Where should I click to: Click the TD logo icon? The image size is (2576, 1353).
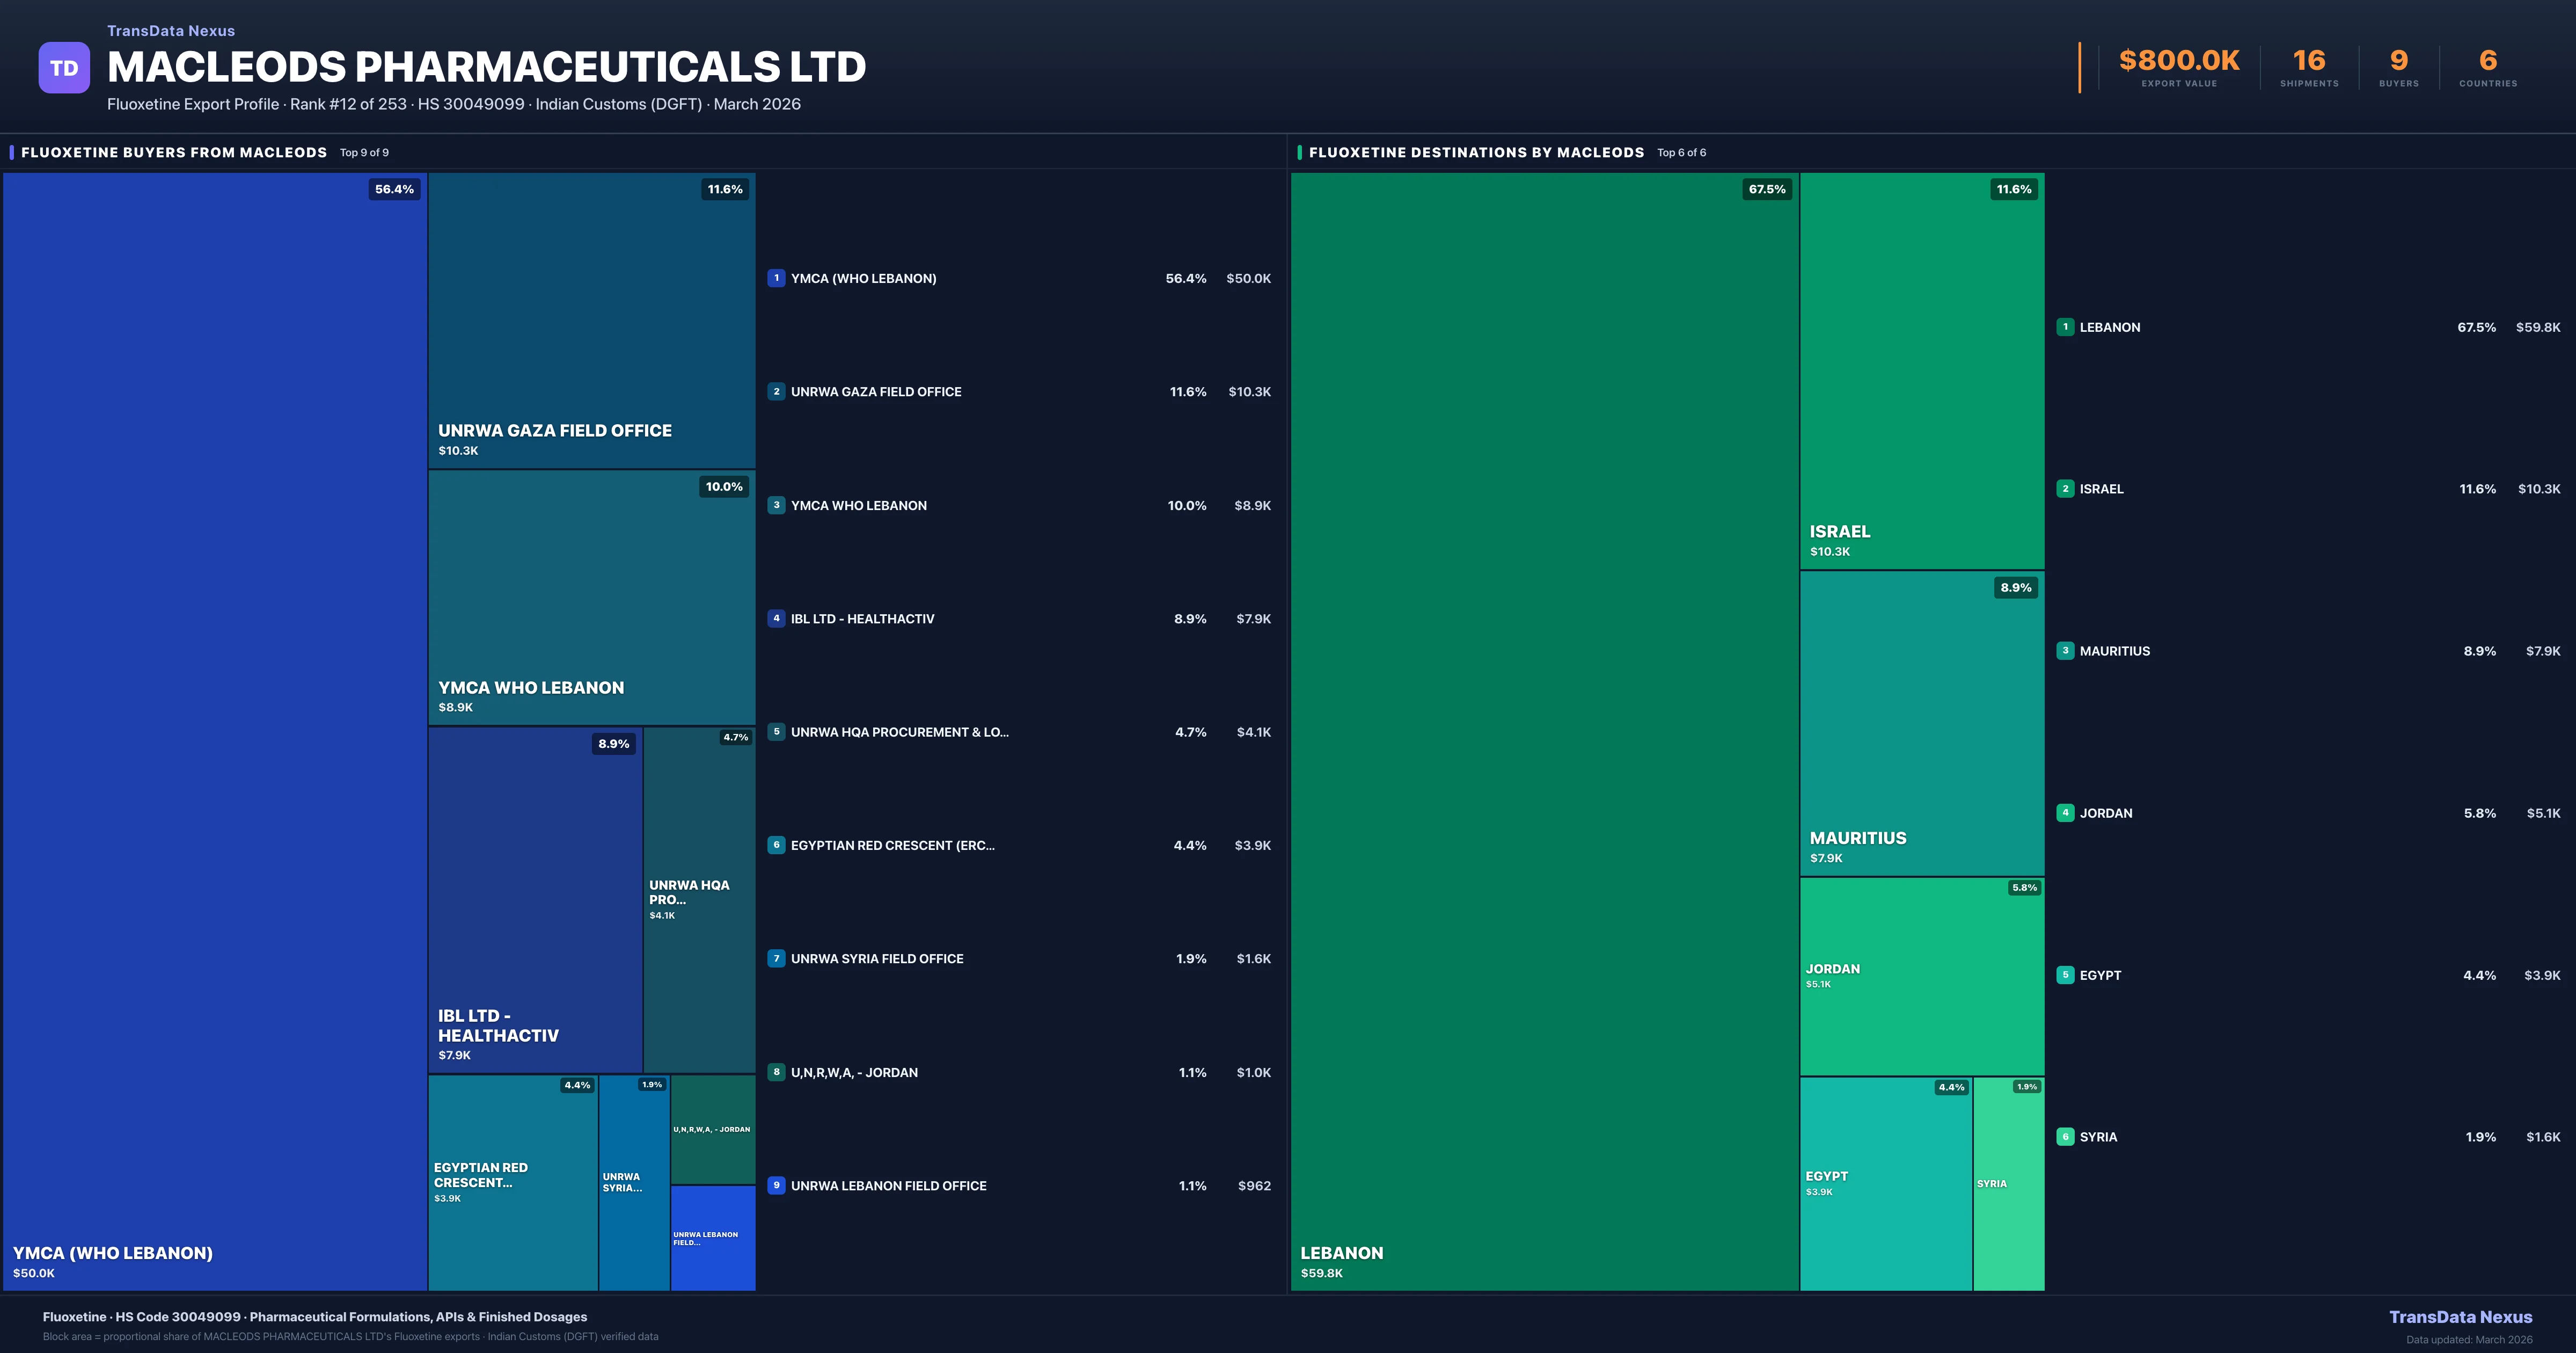(64, 66)
